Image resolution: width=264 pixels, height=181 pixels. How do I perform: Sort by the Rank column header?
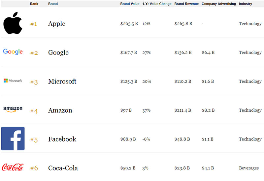(34, 4)
